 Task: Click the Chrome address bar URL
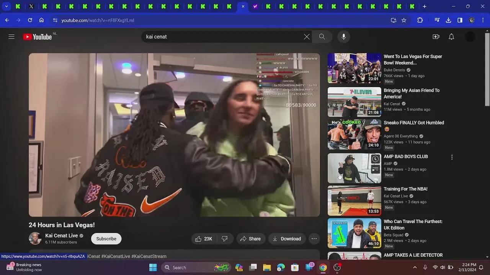click(98, 20)
